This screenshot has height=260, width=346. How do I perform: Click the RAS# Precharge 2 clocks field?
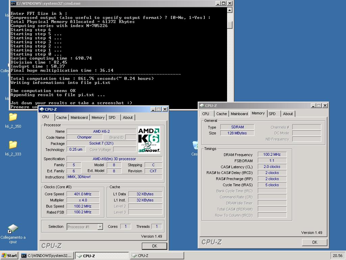click(x=272, y=179)
